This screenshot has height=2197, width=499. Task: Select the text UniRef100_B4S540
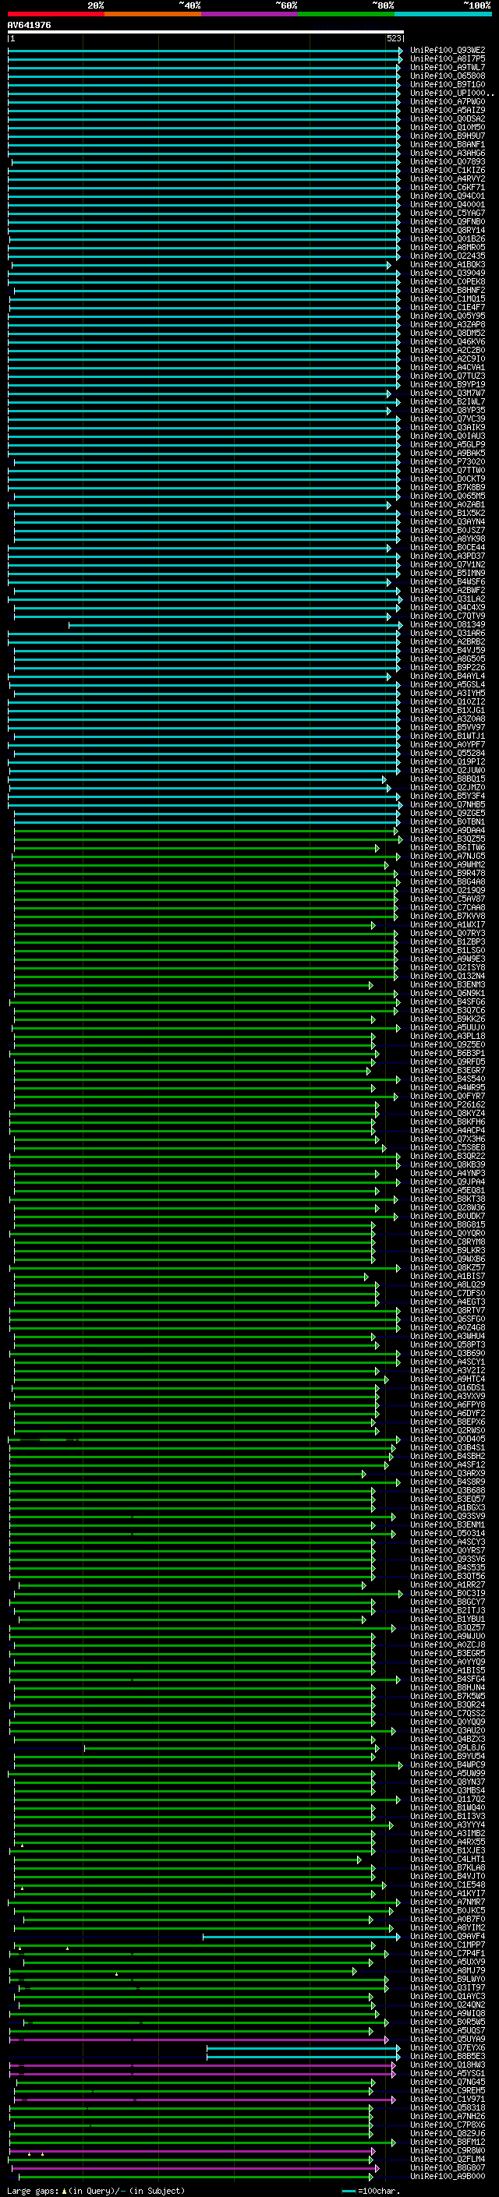(x=448, y=1079)
